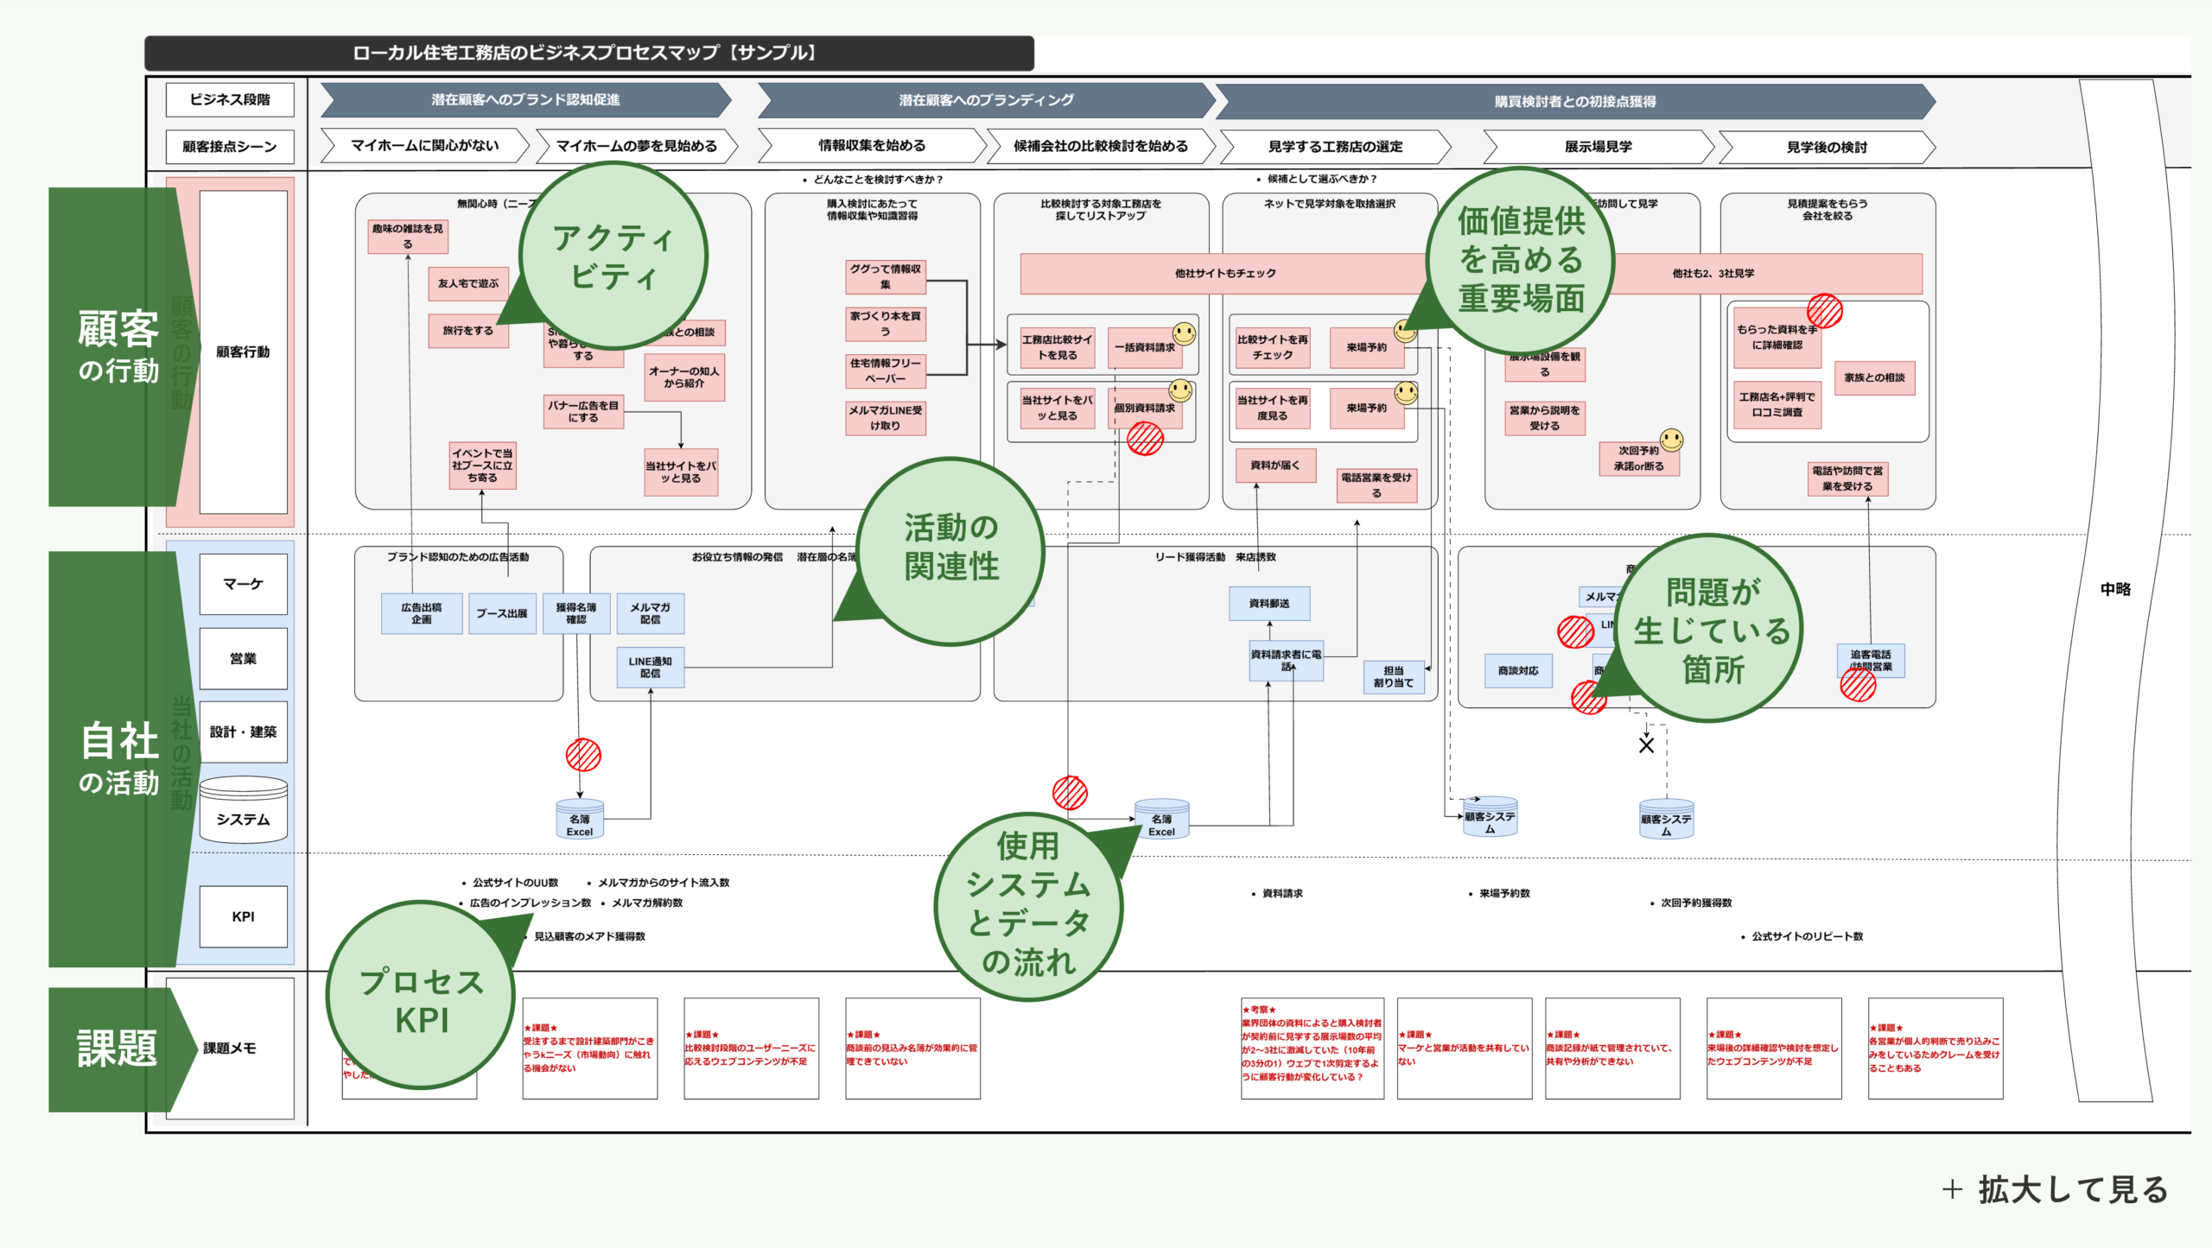The width and height of the screenshot is (2212, 1248).
Task: Click the 中略 omission band
Action: point(2115,589)
